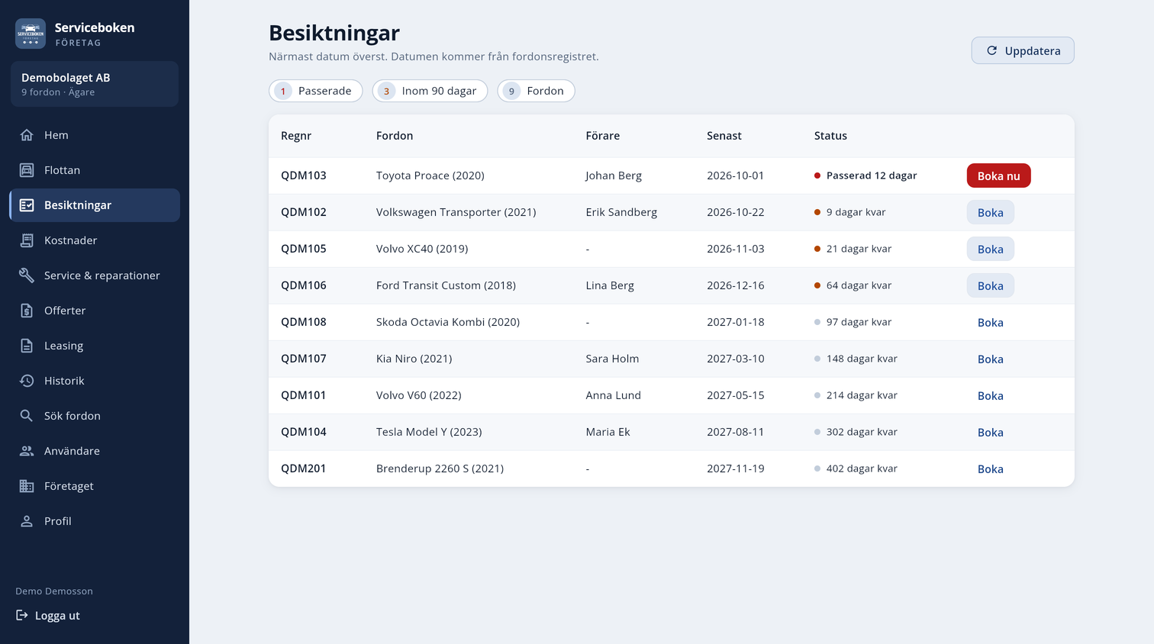This screenshot has height=644, width=1154.
Task: Book inspection for Ford Transit Custom
Action: [990, 285]
